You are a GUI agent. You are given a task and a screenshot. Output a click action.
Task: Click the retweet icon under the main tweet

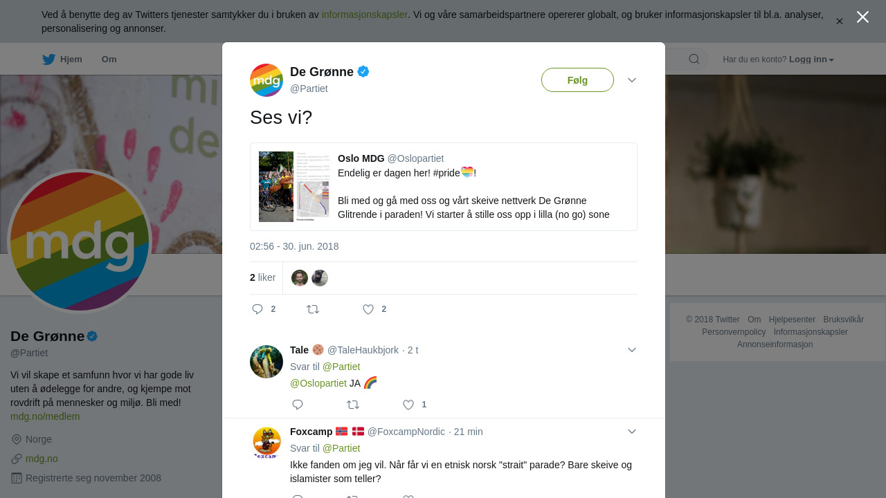coord(313,309)
